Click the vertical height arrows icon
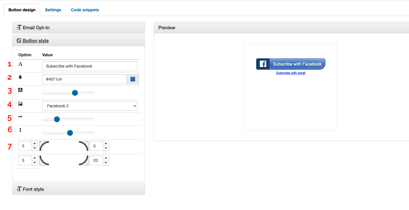 tap(20, 130)
